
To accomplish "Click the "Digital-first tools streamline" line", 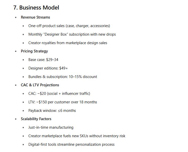I will click(71, 144).
